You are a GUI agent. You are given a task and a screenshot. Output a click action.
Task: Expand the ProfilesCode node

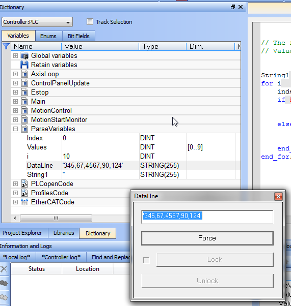pos(15,193)
